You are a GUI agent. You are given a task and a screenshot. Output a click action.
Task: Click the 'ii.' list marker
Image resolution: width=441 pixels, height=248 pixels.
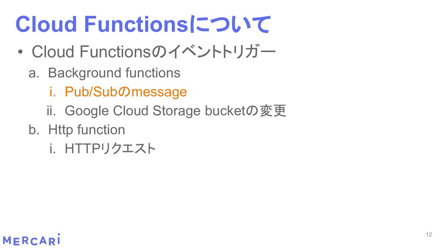(x=51, y=111)
